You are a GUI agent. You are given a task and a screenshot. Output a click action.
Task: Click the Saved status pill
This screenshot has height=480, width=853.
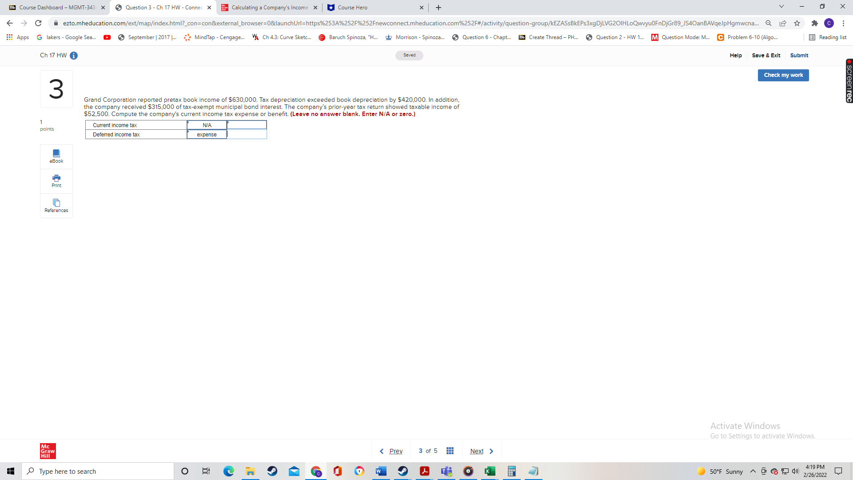coord(409,55)
